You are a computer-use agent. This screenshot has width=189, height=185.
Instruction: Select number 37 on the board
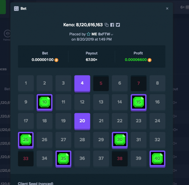(101, 159)
